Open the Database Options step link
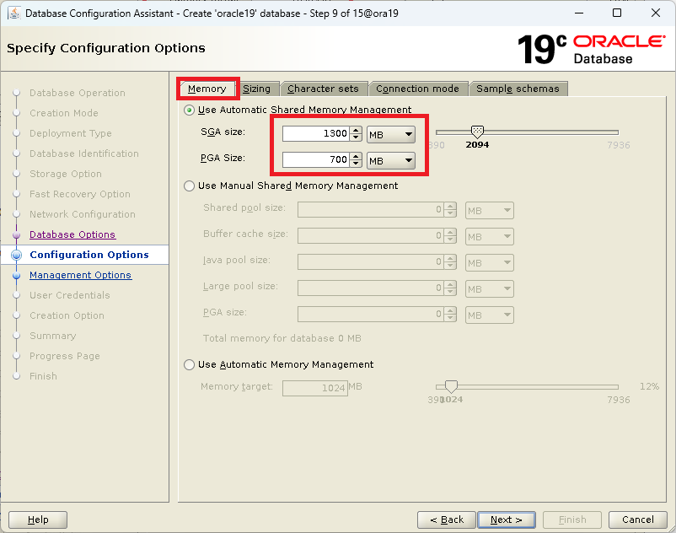Screen dimensions: 676x533 [72, 234]
